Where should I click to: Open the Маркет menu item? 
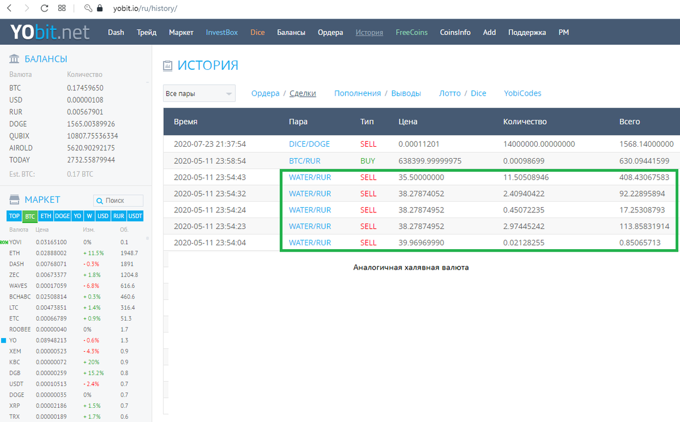click(x=181, y=32)
